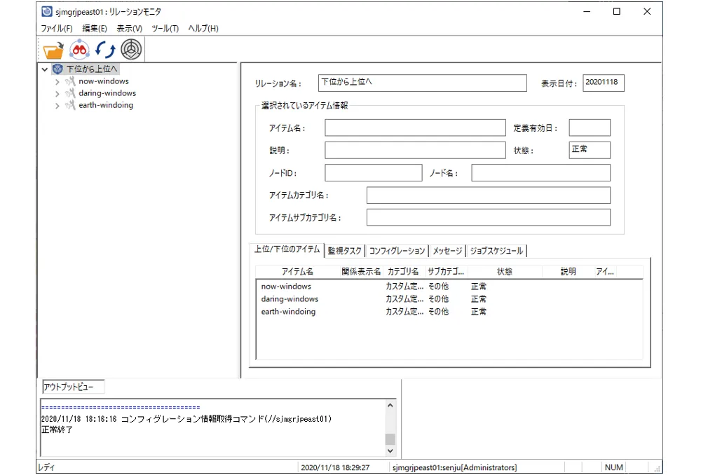Click the open folder toolbar icon

(x=54, y=50)
